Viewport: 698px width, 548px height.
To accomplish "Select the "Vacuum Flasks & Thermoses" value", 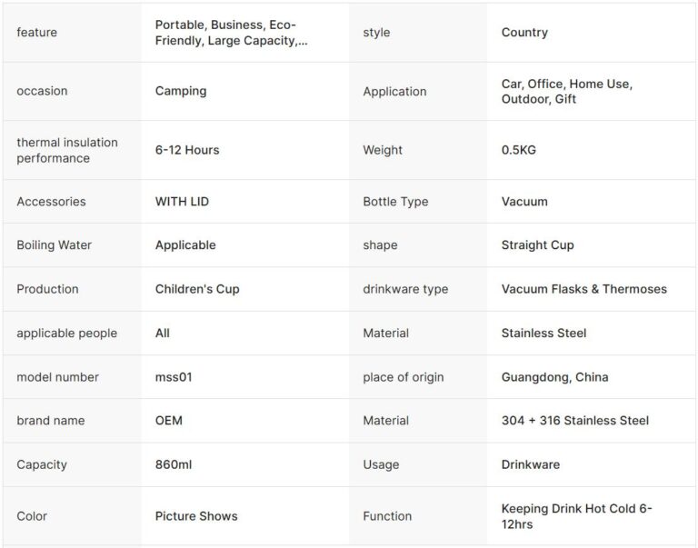I will pos(583,289).
